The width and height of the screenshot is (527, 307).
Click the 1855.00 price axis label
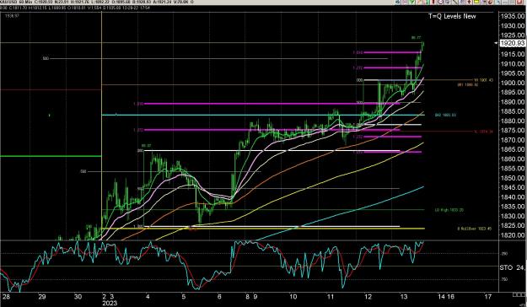pos(513,168)
